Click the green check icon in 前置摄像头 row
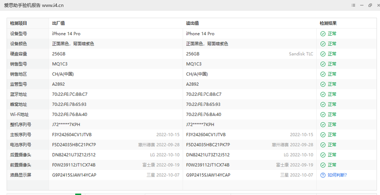Screen dimensions: 380x195 [323, 165]
